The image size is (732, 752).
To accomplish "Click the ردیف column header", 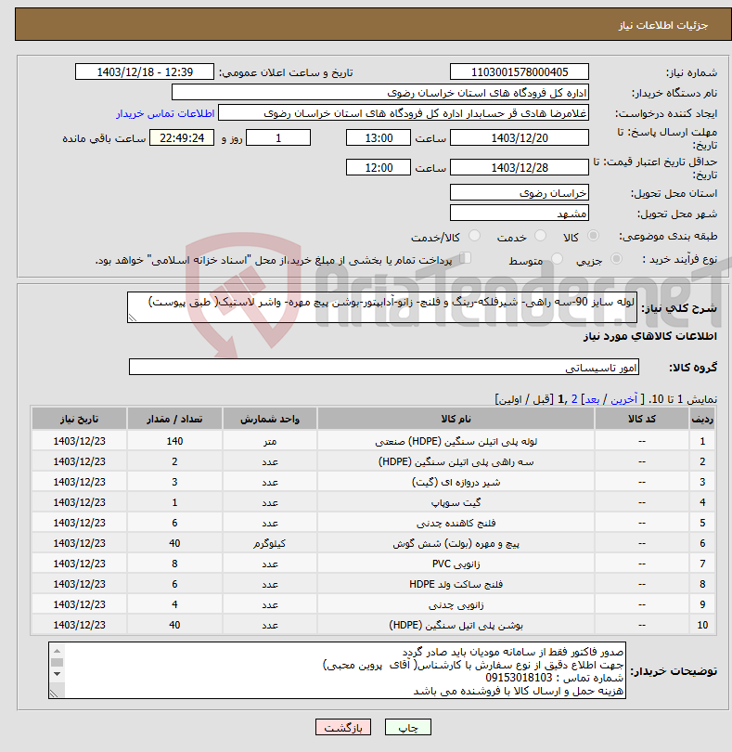I will click(x=702, y=419).
